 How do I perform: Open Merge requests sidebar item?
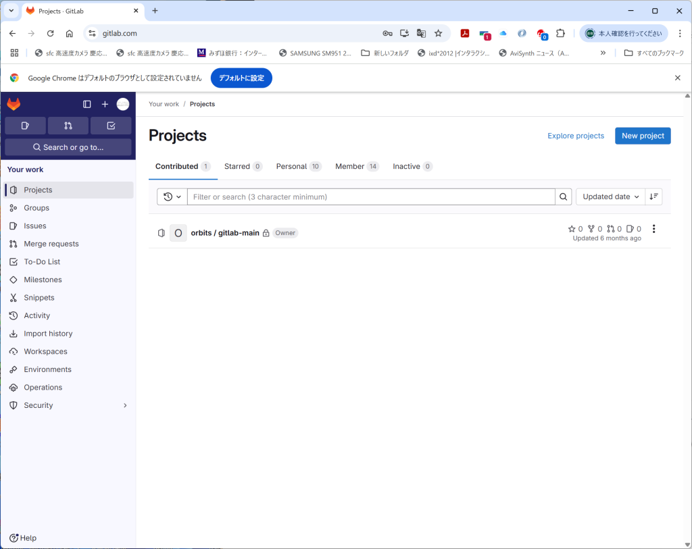69,244
